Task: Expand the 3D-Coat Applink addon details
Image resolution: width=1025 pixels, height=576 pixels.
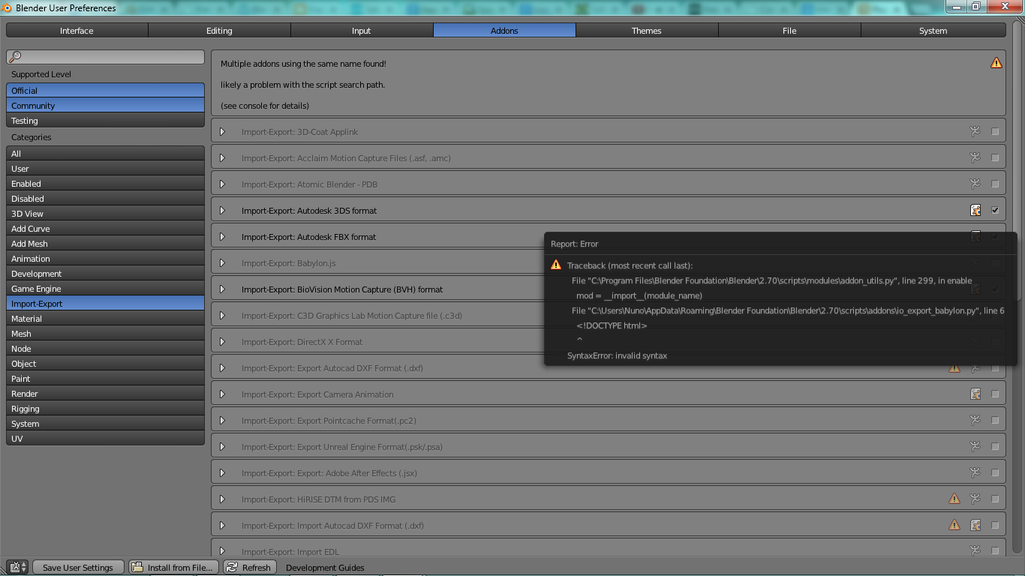Action: tap(222, 132)
